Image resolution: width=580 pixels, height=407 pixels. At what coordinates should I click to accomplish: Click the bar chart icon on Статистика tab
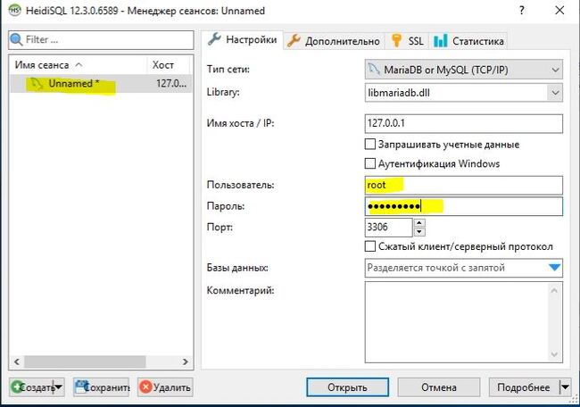point(440,41)
